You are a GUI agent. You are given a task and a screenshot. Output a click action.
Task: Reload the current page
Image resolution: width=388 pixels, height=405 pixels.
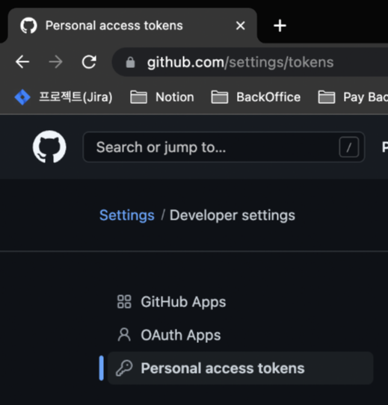89,62
